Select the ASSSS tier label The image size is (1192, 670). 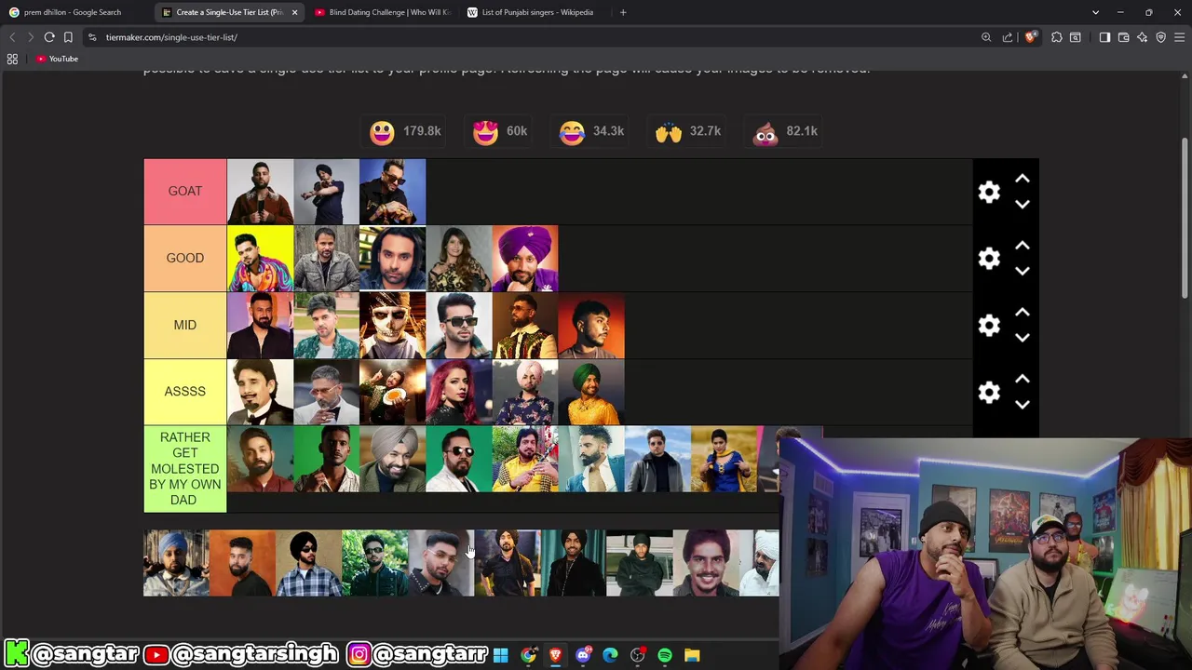pos(184,393)
